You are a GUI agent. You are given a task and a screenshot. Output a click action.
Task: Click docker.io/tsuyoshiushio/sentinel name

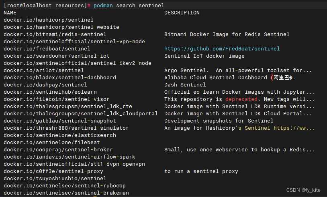55,178
